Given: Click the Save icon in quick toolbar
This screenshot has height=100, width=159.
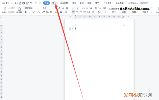Looking at the screenshot, I should [16, 3].
